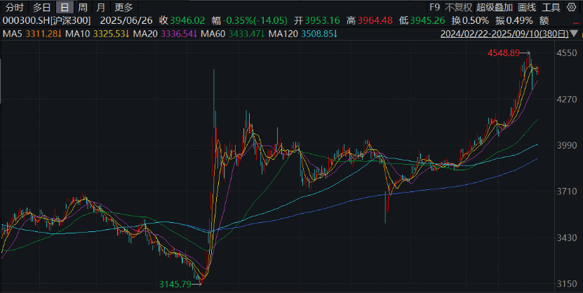This screenshot has height=293, width=583.
Task: Open the 不复权 price adjustment dropdown
Action: click(x=458, y=8)
